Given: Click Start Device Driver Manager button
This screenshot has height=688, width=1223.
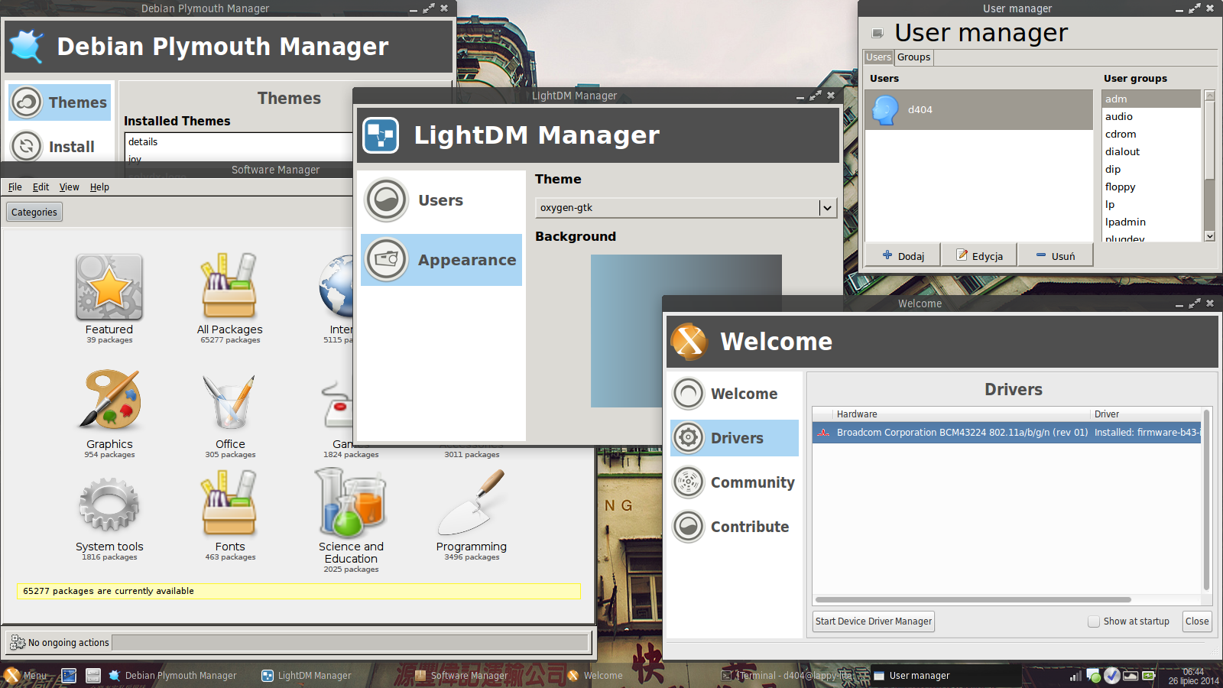Looking at the screenshot, I should (x=874, y=621).
